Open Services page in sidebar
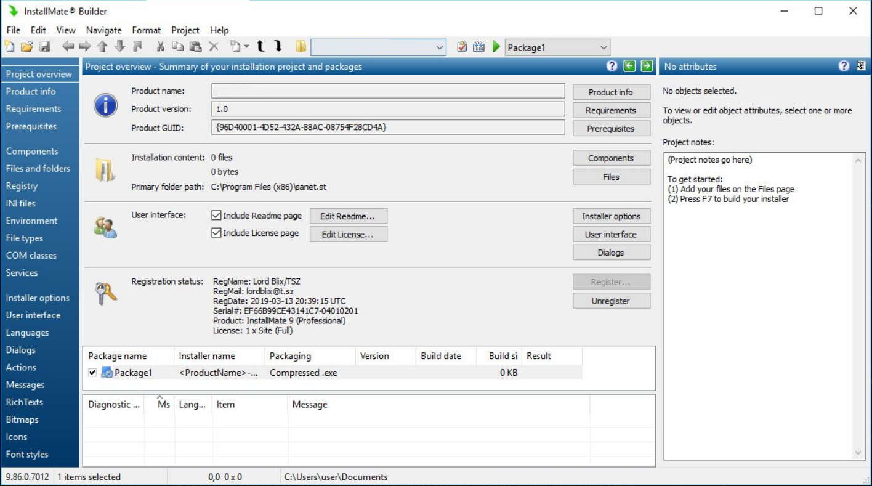The image size is (872, 486). coord(22,273)
